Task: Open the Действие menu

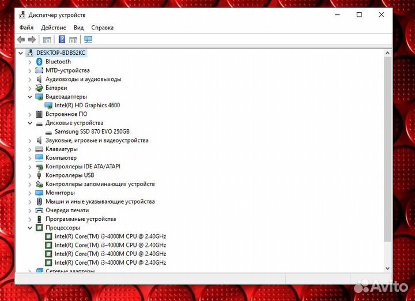Action: coord(54,28)
